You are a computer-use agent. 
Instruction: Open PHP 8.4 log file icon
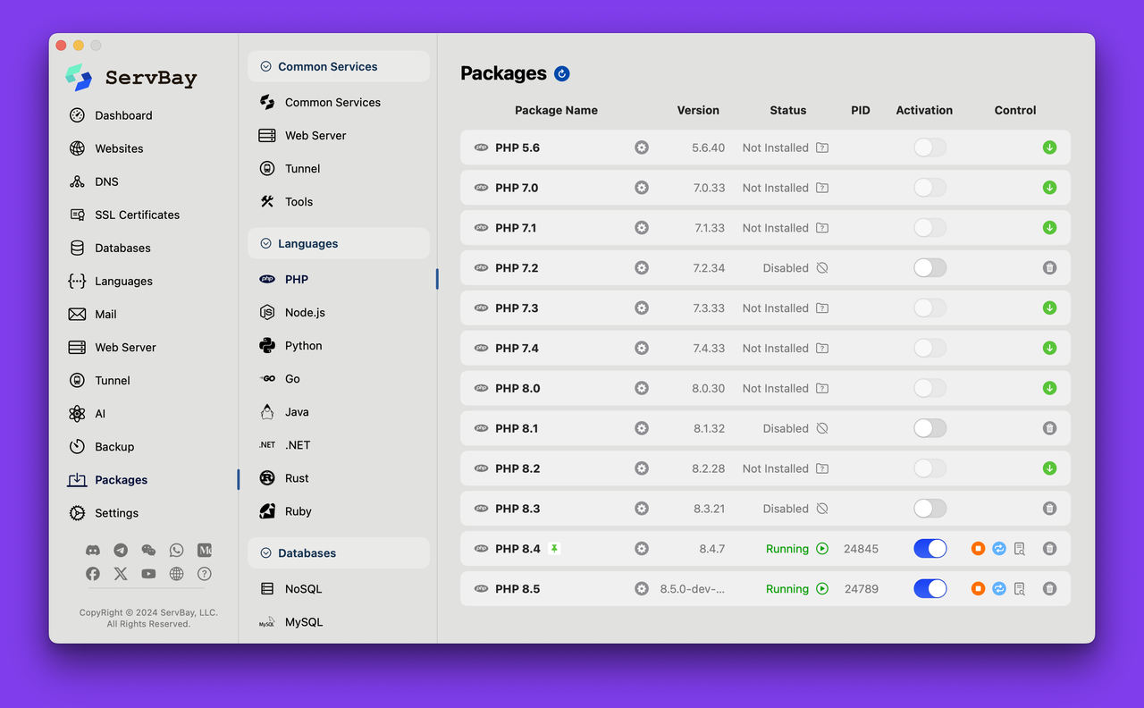point(1020,549)
